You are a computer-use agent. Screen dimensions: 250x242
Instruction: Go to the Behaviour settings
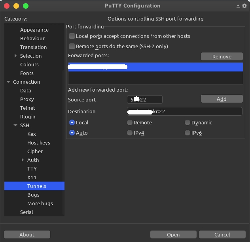[x=32, y=38]
